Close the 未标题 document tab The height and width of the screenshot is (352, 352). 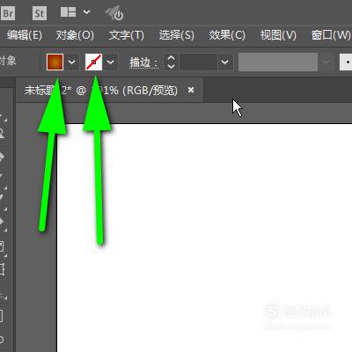(191, 90)
